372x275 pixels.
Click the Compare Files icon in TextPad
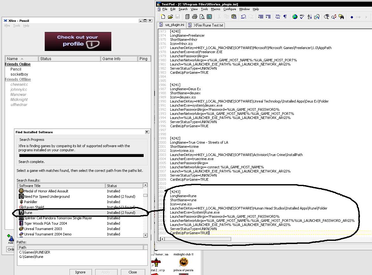(317, 16)
